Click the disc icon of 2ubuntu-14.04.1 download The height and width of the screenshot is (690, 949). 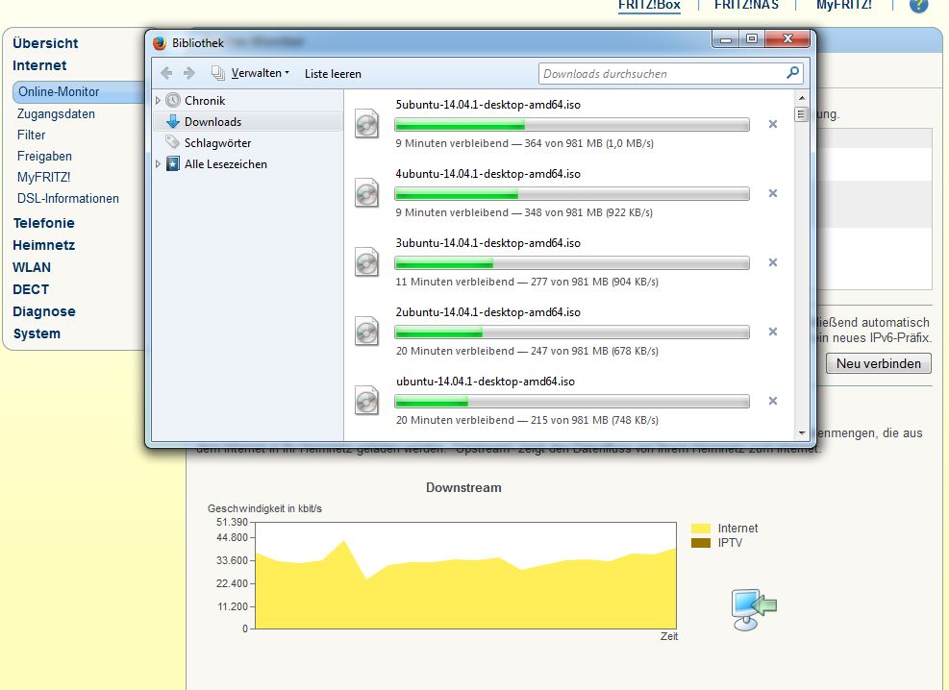[366, 332]
